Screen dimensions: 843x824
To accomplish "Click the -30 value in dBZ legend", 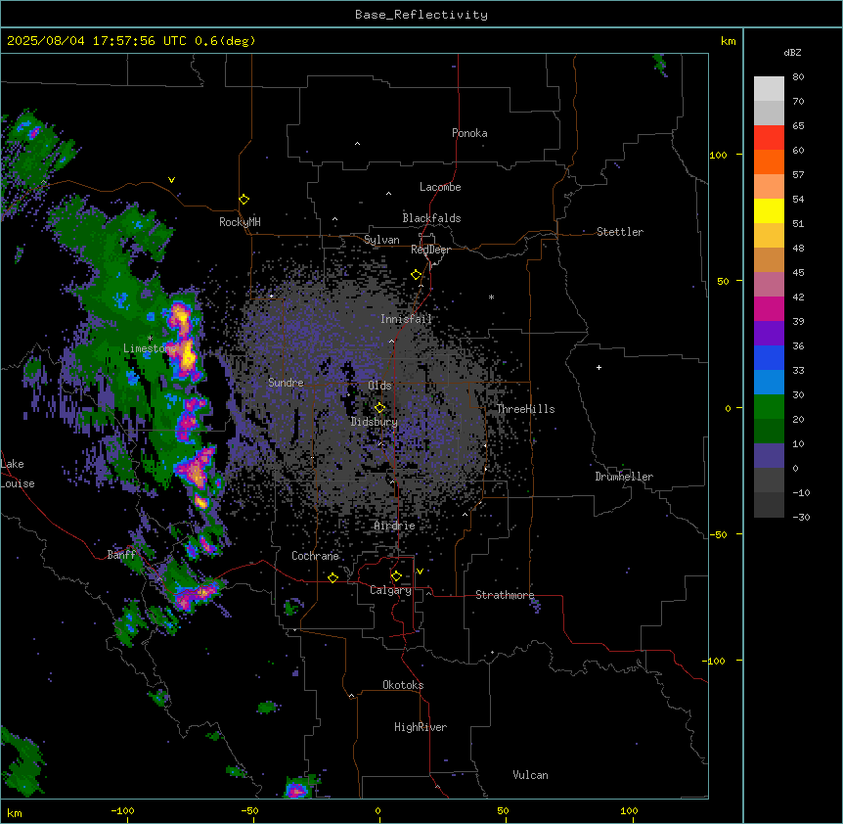I will [802, 517].
